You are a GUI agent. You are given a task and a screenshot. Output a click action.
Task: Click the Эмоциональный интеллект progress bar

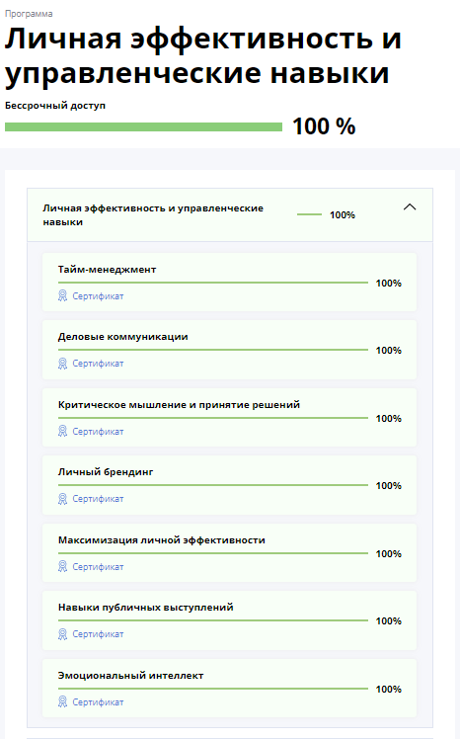[213, 689]
